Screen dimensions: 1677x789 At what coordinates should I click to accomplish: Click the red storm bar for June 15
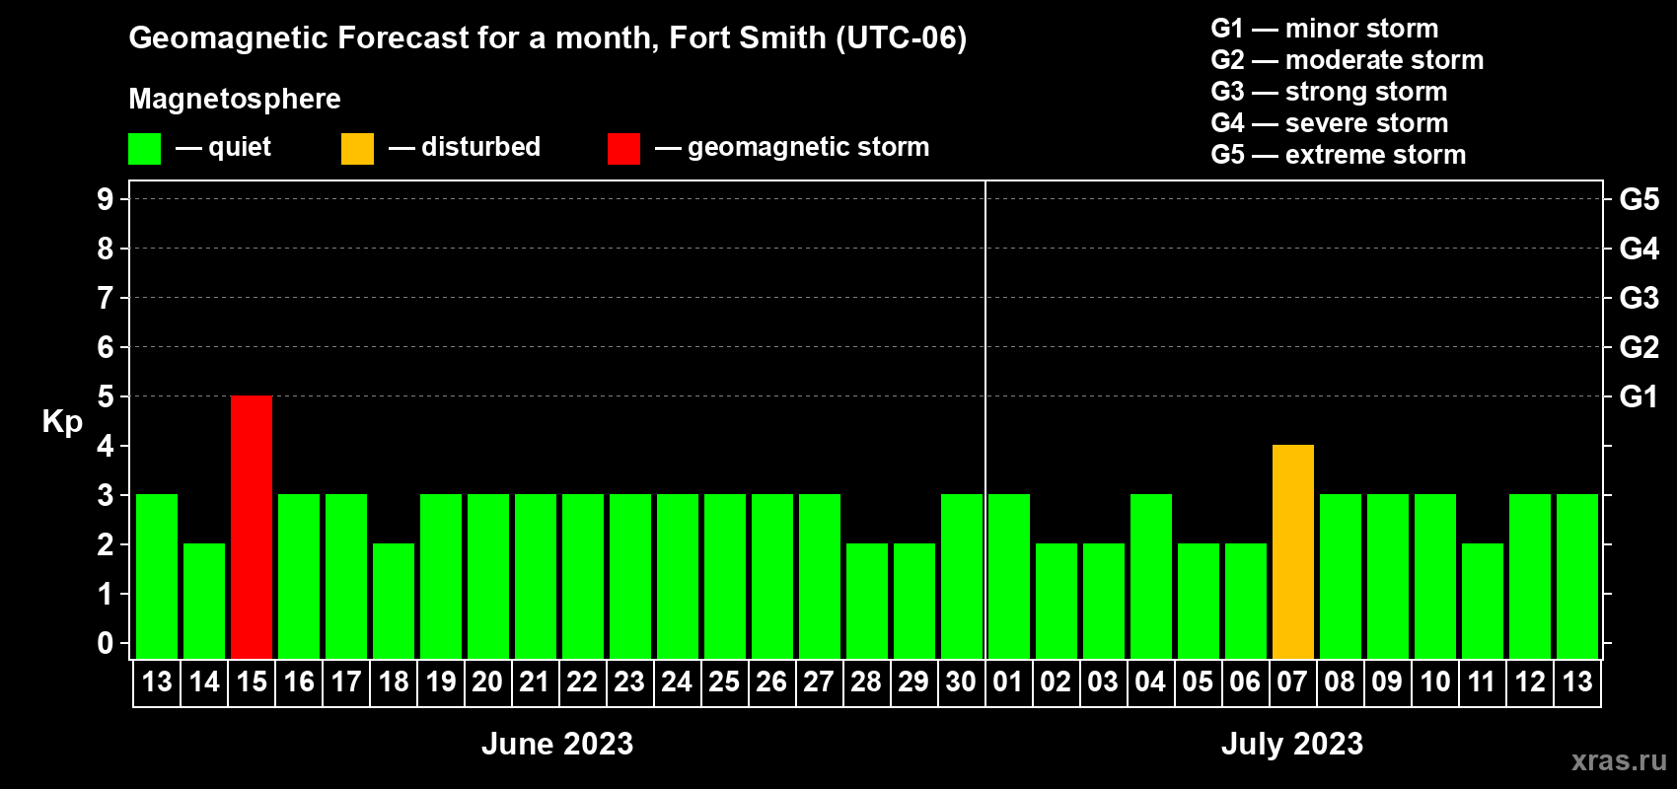coord(252,527)
